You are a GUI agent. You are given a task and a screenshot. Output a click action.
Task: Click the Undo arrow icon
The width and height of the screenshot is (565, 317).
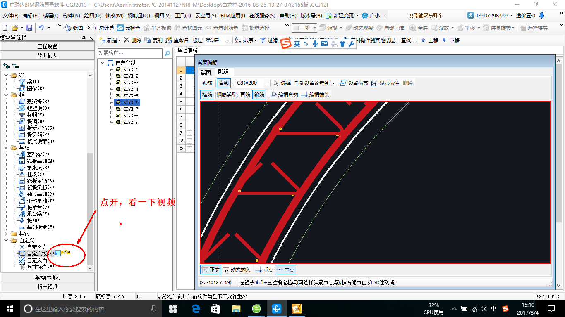[41, 28]
